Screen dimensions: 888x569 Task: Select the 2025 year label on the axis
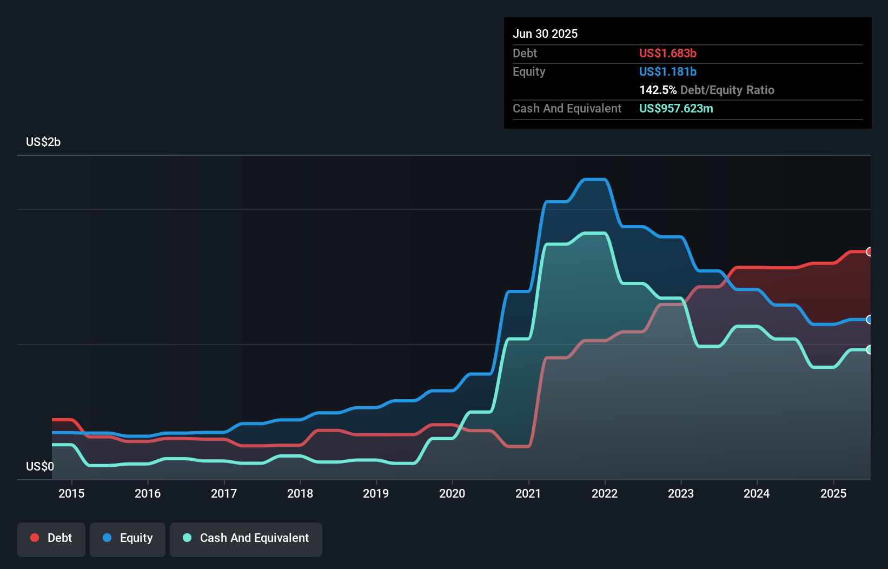[833, 493]
